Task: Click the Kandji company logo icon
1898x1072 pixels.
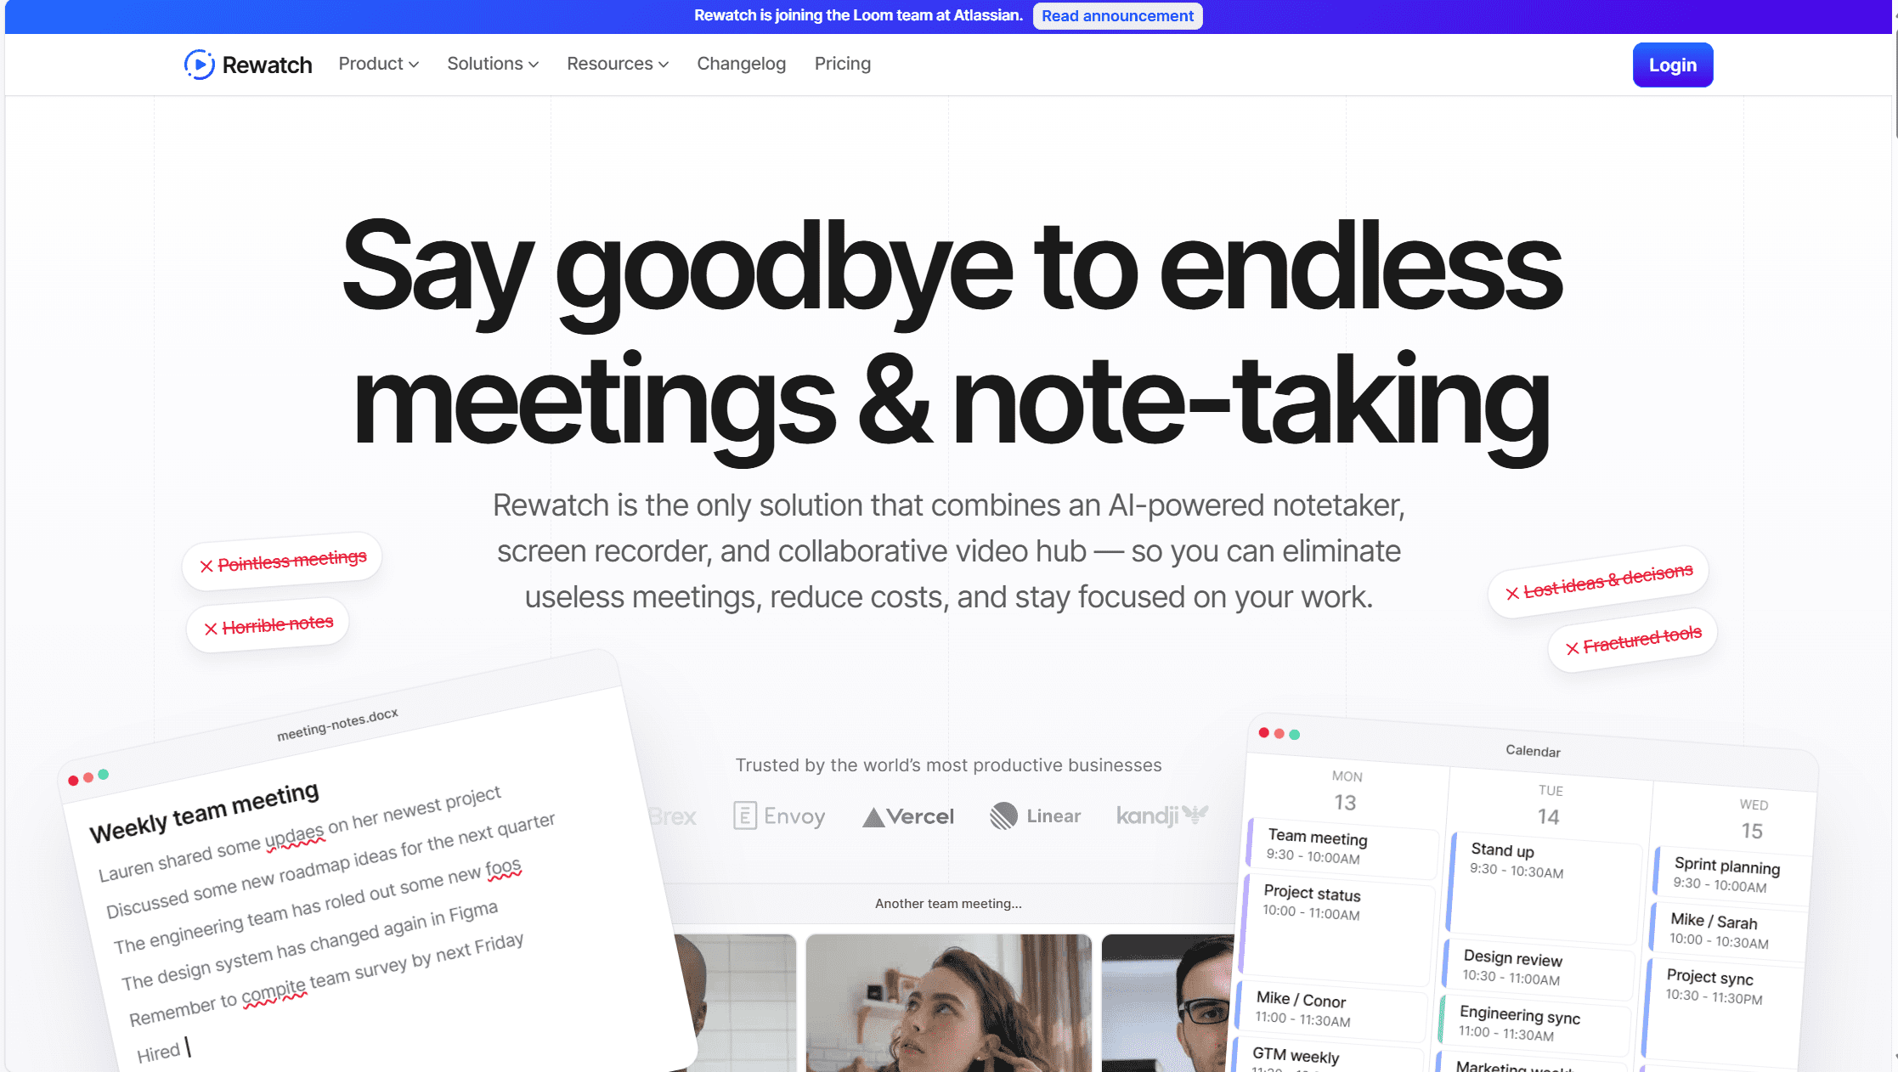Action: point(1161,815)
